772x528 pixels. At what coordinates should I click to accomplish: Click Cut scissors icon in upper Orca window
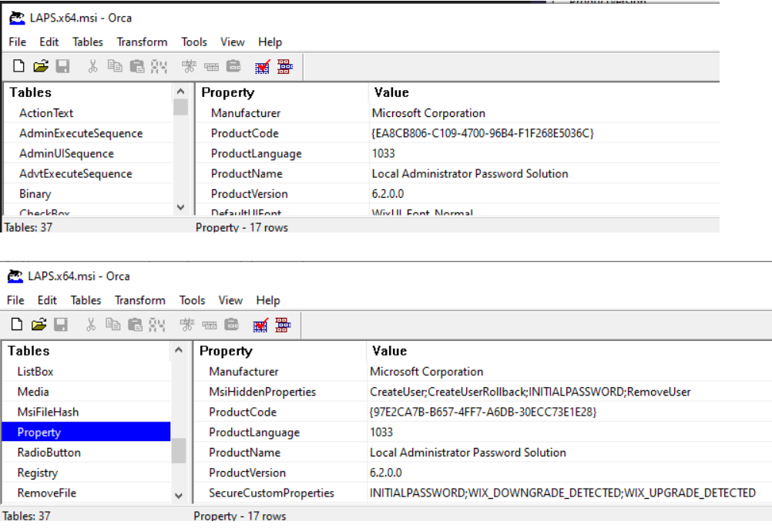[92, 66]
